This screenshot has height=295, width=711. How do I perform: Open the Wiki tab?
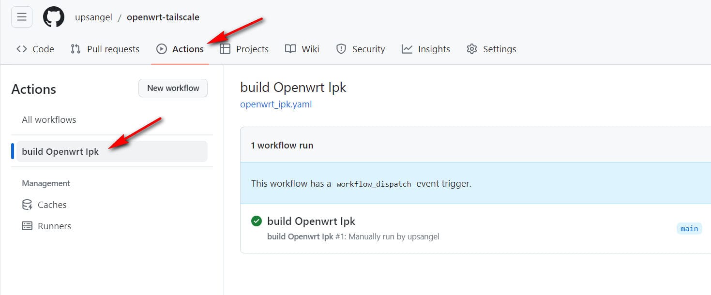point(303,49)
